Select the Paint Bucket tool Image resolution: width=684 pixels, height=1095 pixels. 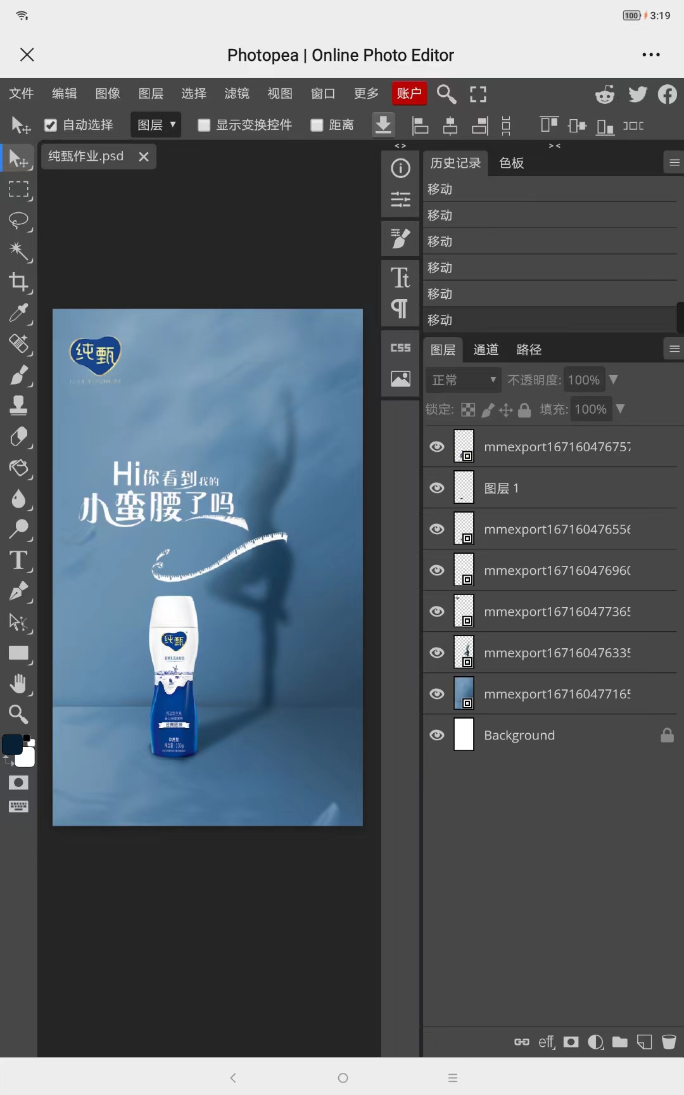tap(18, 468)
